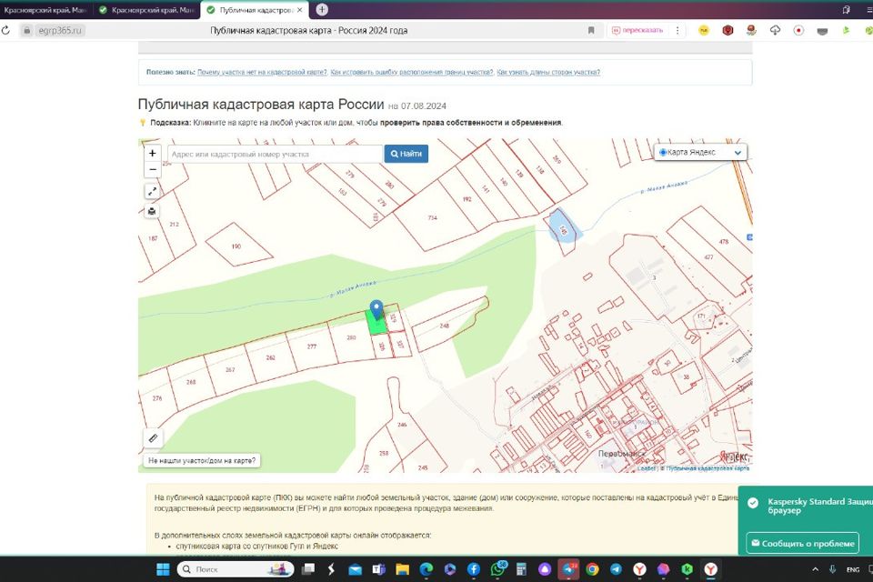873x582 pixels.
Task: Activate the ruler measurement tool
Action: (153, 437)
